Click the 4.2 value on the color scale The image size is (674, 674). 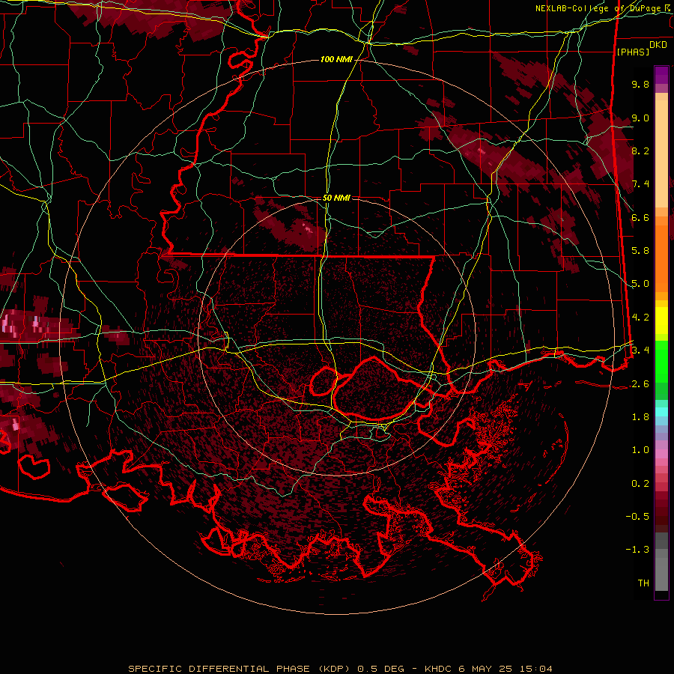click(x=640, y=317)
